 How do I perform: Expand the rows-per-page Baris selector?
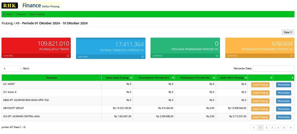point(12,69)
